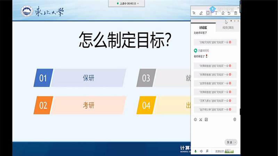Expand the 上课中 class status dropdown
This screenshot has height=156, width=278.
(138, 3)
